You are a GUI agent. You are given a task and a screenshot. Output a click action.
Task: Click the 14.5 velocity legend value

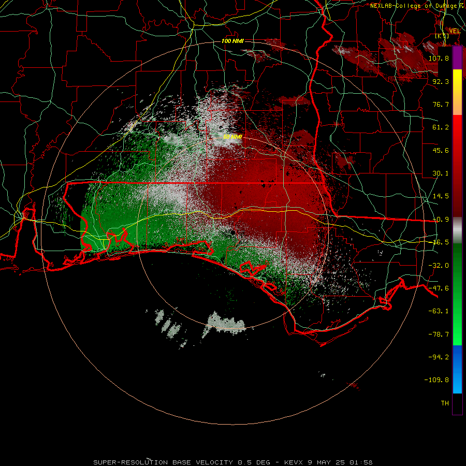click(x=441, y=196)
